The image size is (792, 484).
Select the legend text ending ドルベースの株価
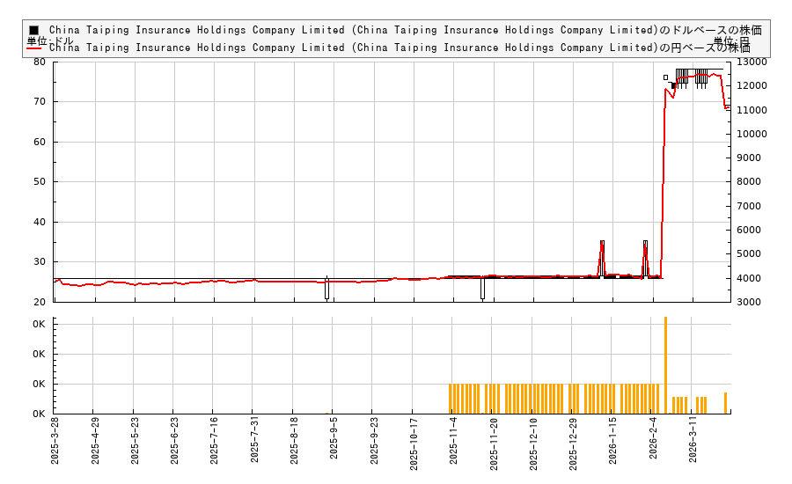[x=405, y=30]
